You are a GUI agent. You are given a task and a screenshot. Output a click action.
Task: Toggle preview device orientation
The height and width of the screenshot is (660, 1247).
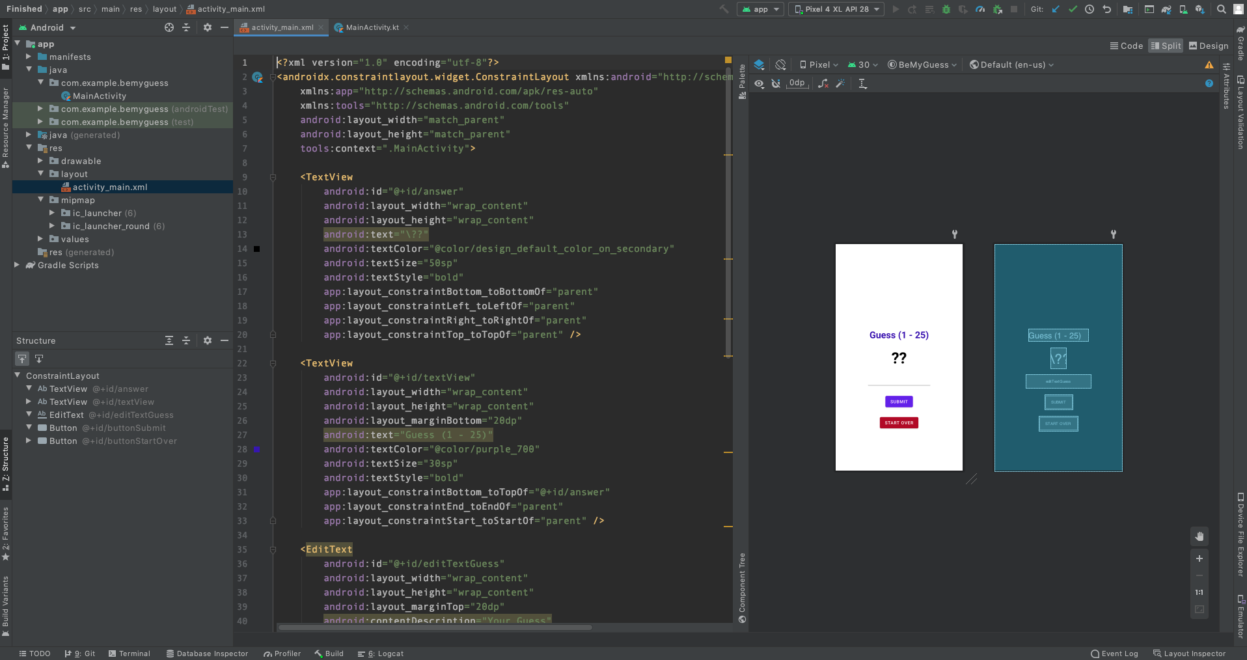780,64
